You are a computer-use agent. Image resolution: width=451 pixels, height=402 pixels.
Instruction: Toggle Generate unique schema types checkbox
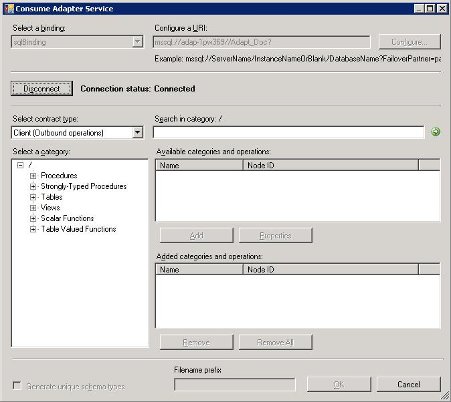pos(17,385)
